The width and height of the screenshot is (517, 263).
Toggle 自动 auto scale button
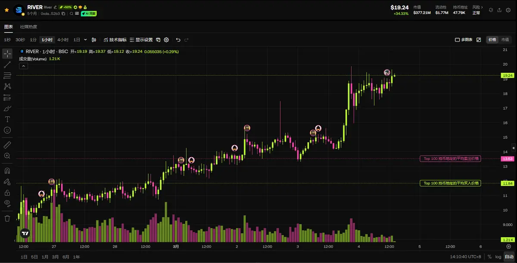coord(509,257)
